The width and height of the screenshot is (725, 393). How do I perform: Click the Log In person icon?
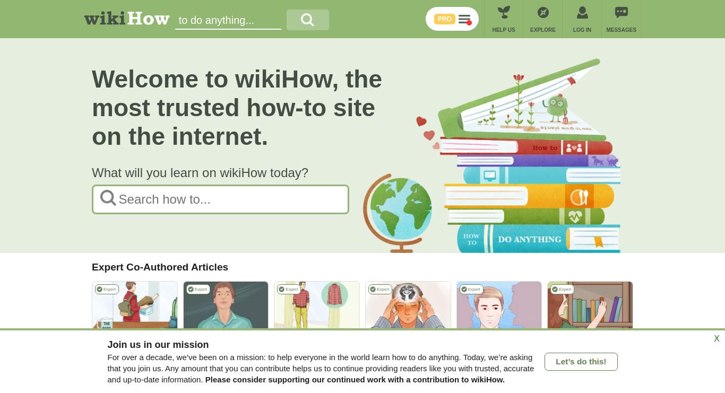click(582, 12)
